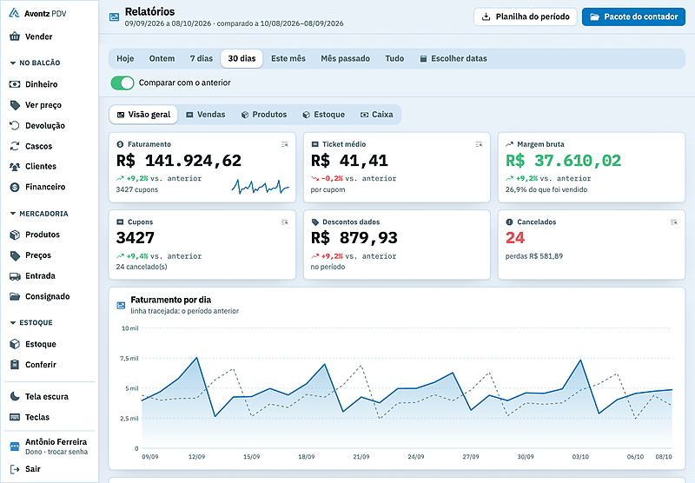
Task: Open the Escolher datas date picker
Action: coord(453,58)
